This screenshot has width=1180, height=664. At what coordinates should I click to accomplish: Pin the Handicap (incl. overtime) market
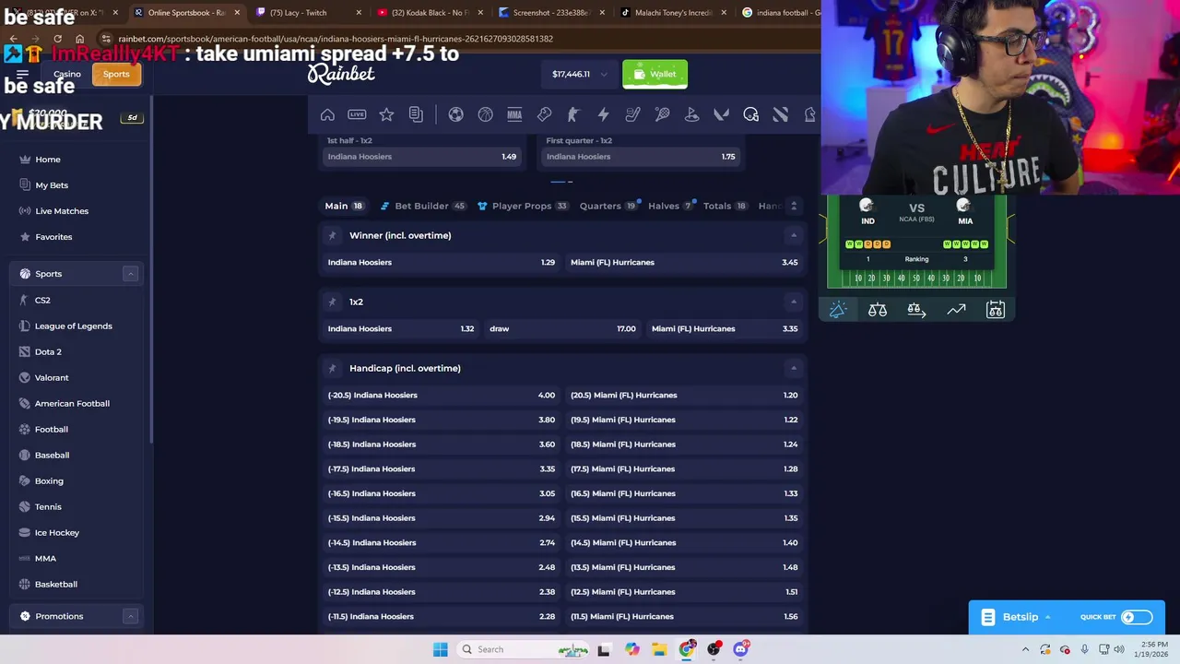[332, 368]
